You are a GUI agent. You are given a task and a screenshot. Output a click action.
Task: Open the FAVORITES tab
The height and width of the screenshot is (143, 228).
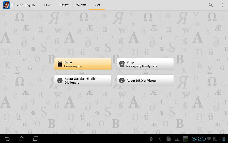click(x=81, y=5)
